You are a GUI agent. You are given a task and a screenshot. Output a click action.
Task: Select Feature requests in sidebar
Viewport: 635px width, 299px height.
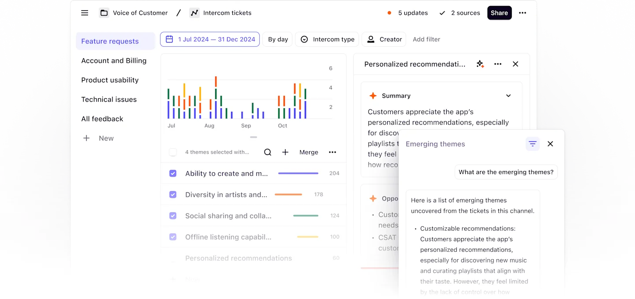(115, 41)
